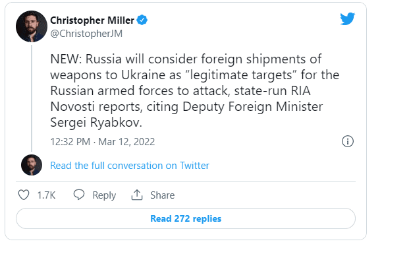Image resolution: width=411 pixels, height=262 pixels.
Task: Click the blue verified badge icon
Action: click(x=142, y=20)
